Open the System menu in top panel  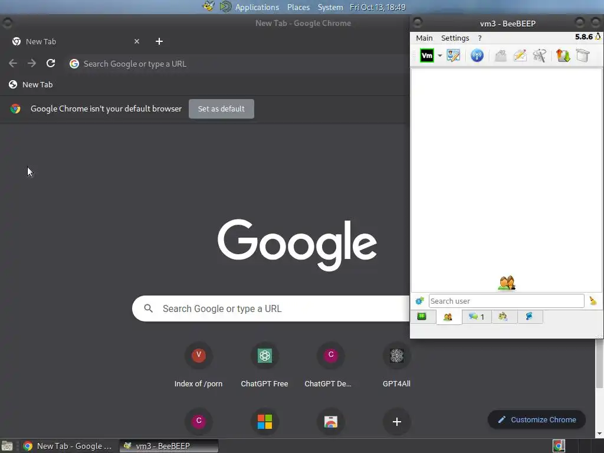(x=330, y=7)
